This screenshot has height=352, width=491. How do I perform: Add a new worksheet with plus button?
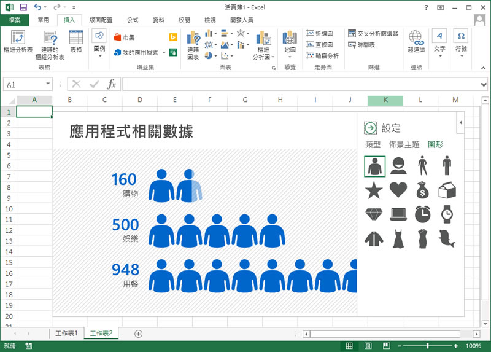138,334
